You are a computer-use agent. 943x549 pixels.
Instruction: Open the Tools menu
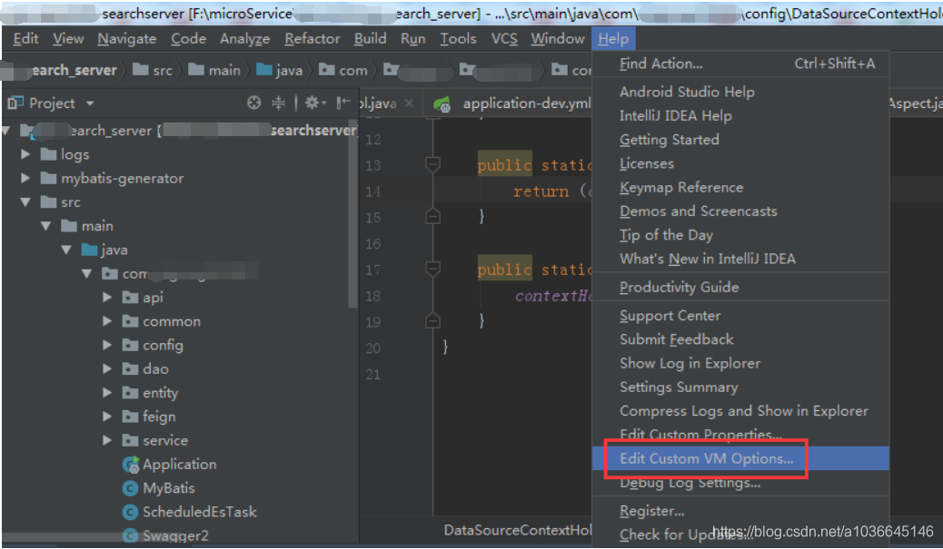click(458, 38)
